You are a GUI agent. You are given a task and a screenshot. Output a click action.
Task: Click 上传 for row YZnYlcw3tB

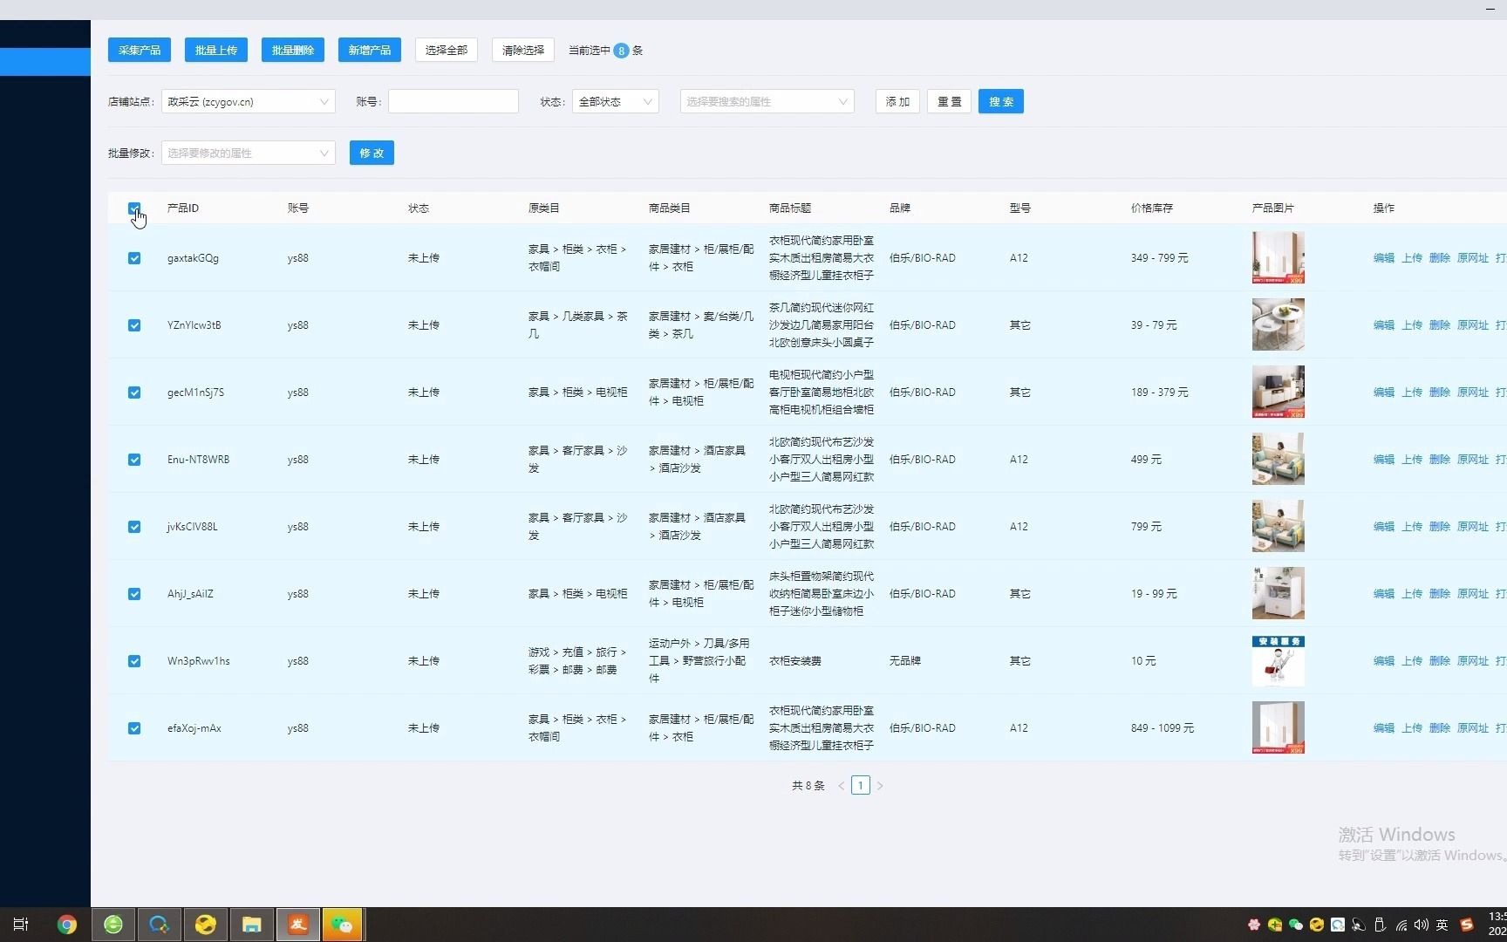[x=1412, y=325]
